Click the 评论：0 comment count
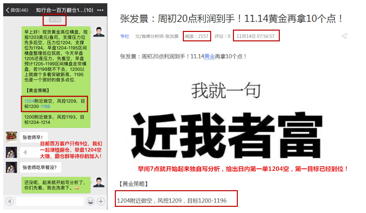Image resolution: width=366 pixels, height=213 pixels. 222,36
